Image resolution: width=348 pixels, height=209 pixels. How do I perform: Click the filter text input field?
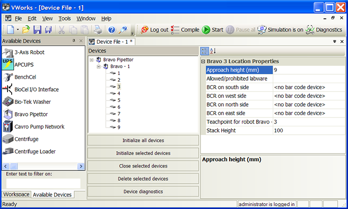coord(43,184)
